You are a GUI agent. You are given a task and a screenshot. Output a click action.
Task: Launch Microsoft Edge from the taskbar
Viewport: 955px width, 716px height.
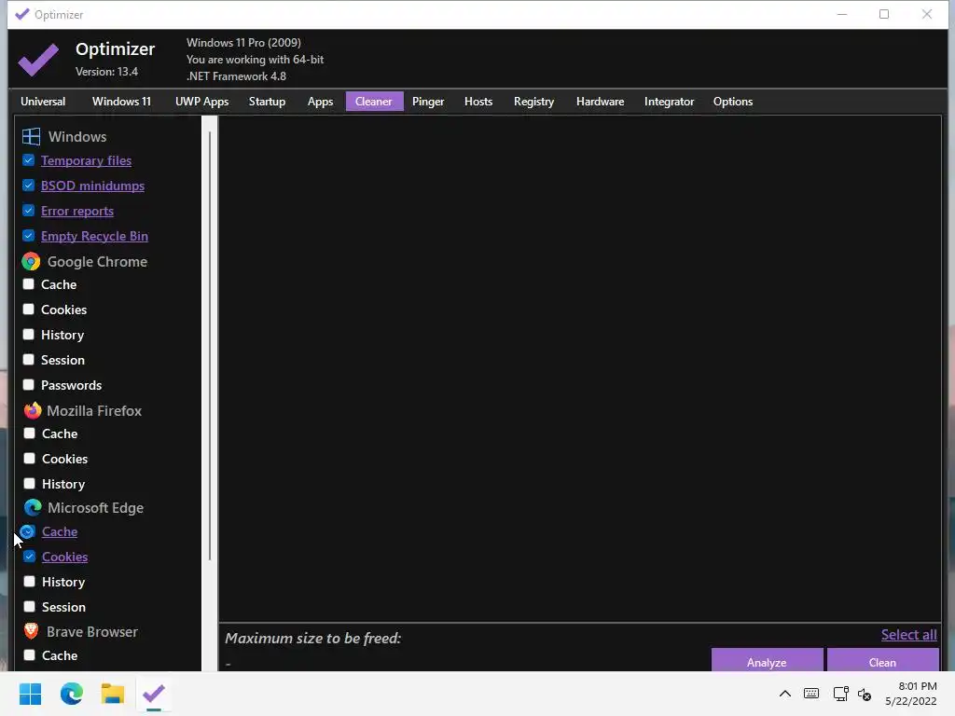coord(71,694)
